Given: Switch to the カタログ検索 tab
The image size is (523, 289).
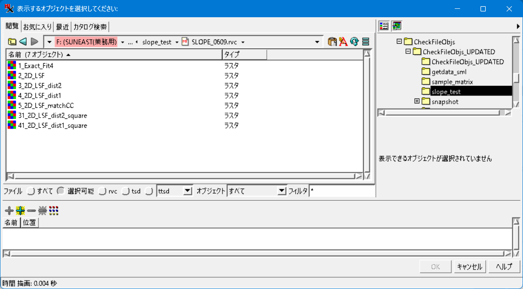Looking at the screenshot, I should pos(90,27).
